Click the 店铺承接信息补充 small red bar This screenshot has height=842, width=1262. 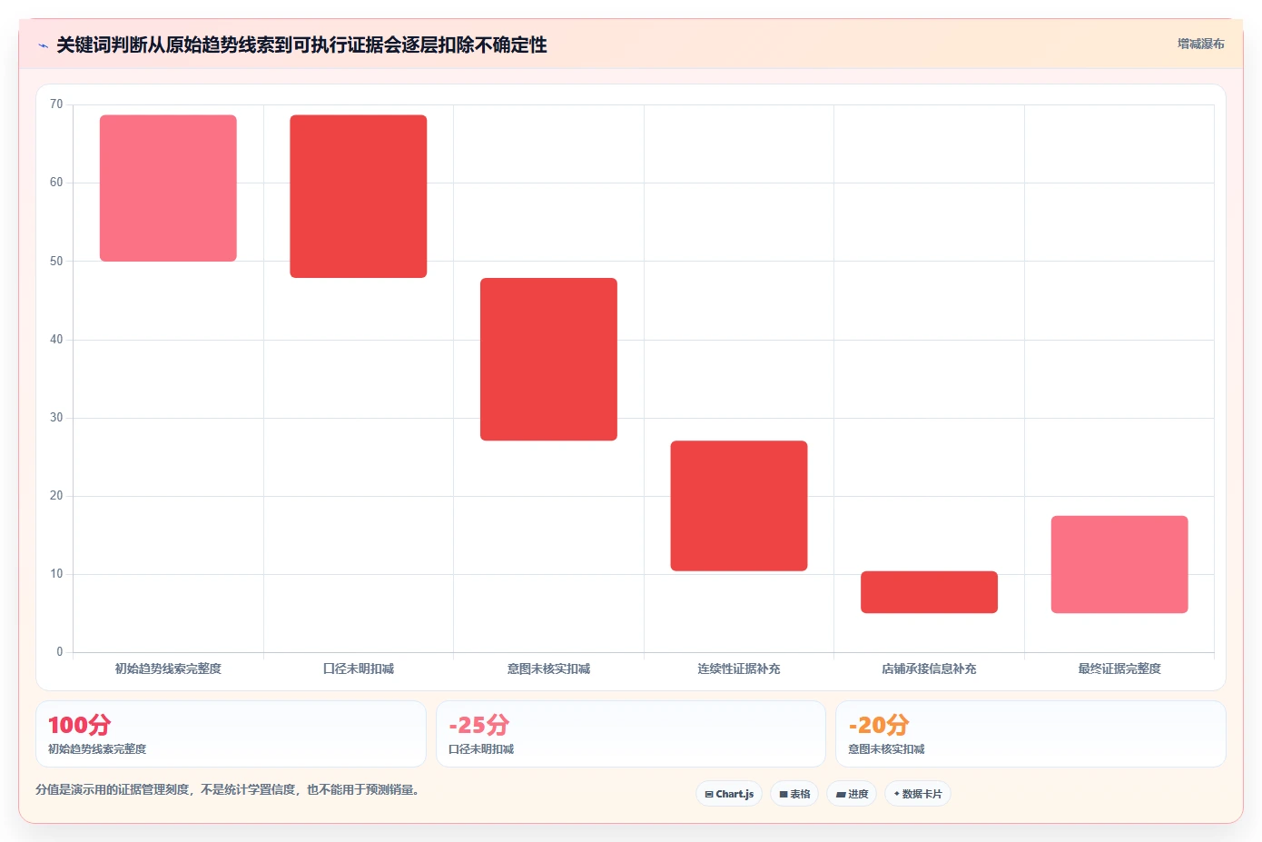point(929,592)
